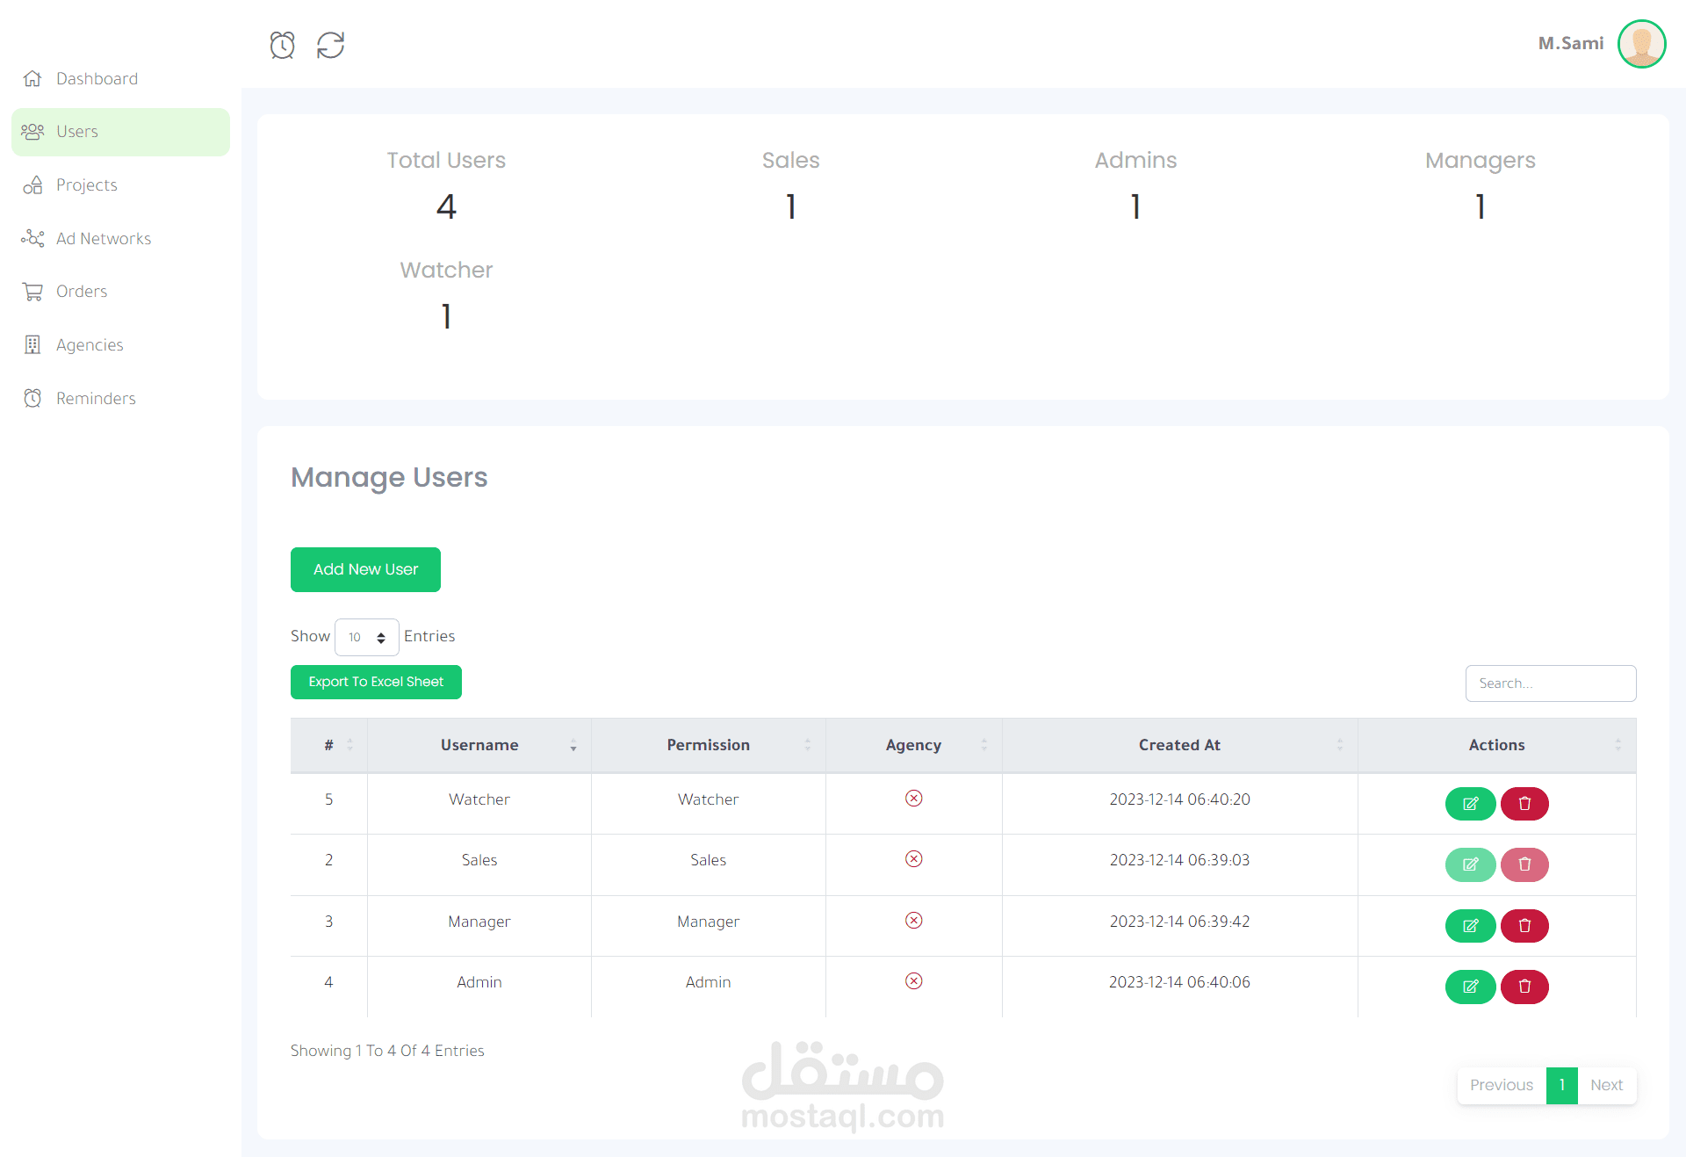Focus the Search input field
The width and height of the screenshot is (1686, 1157).
(1550, 683)
